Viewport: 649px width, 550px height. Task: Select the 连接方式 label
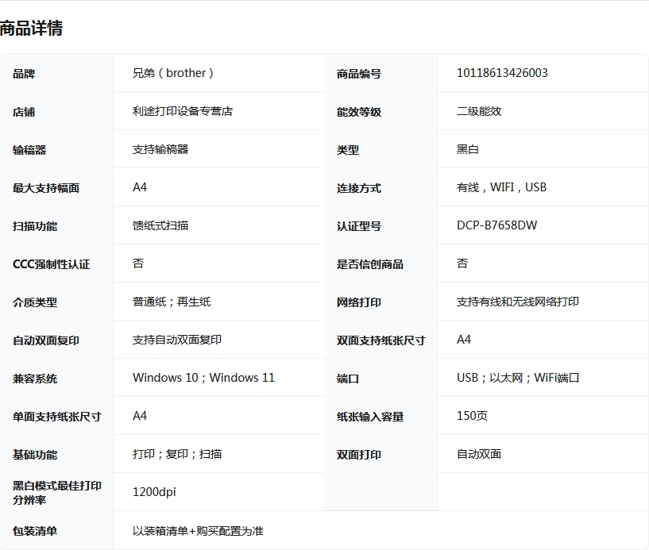coord(359,188)
